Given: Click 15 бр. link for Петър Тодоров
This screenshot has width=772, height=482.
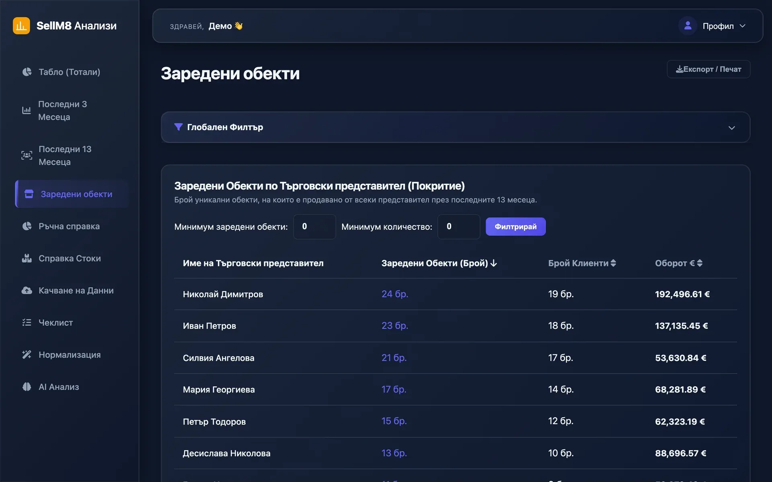Looking at the screenshot, I should coord(394,421).
